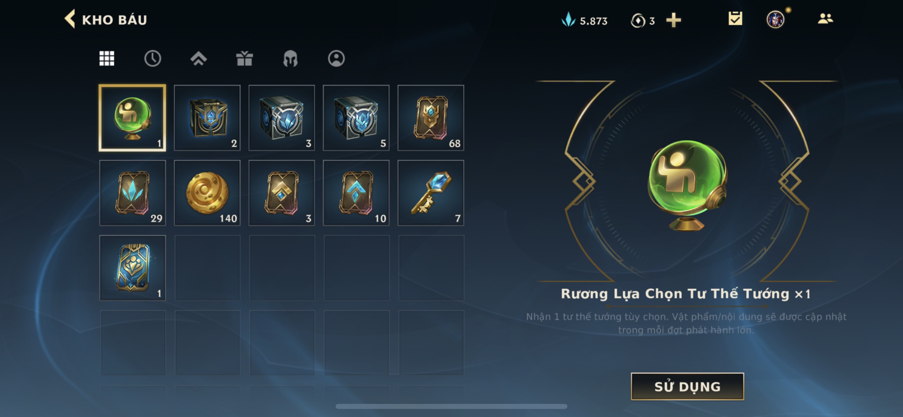Viewport: 903px width, 417px height.
Task: Select the crystal card with 29
Action: pos(132,193)
